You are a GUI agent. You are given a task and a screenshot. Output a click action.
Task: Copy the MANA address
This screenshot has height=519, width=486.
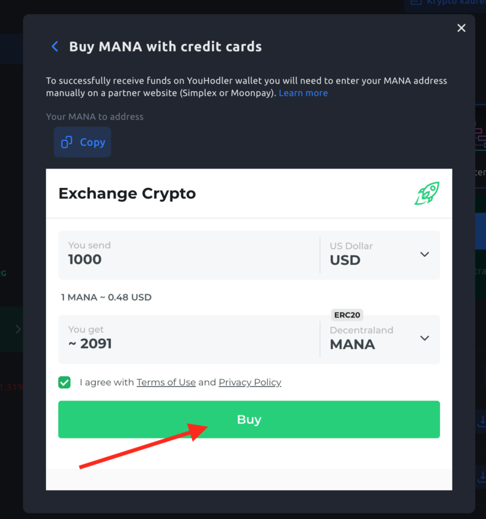(82, 142)
